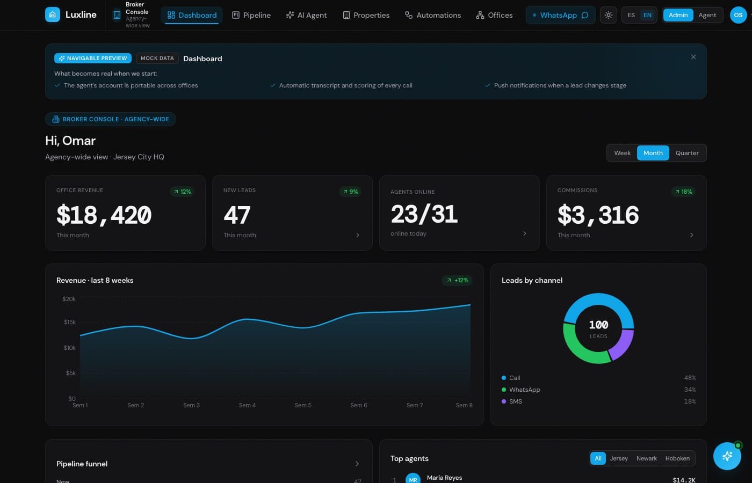
Task: Click the SMS purple legend dot
Action: click(504, 401)
